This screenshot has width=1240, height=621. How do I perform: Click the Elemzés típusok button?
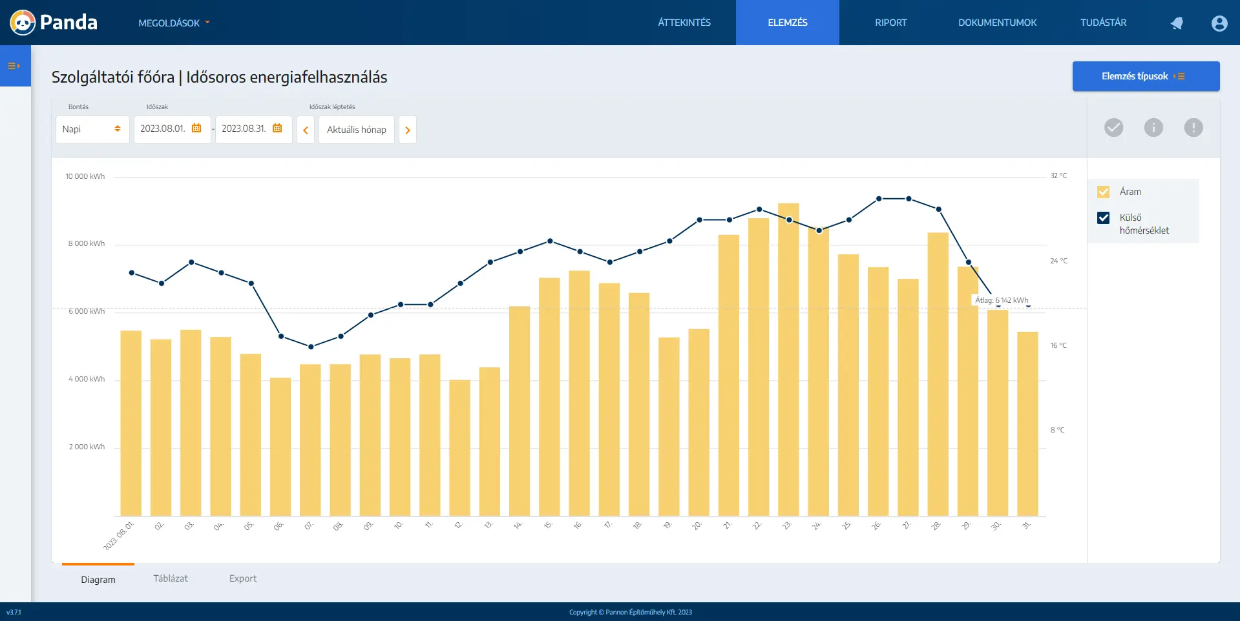[1146, 76]
